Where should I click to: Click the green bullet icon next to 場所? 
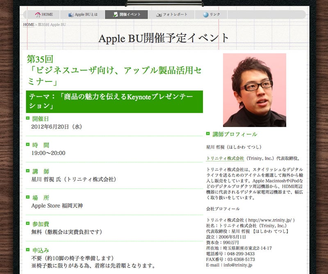click(28, 197)
